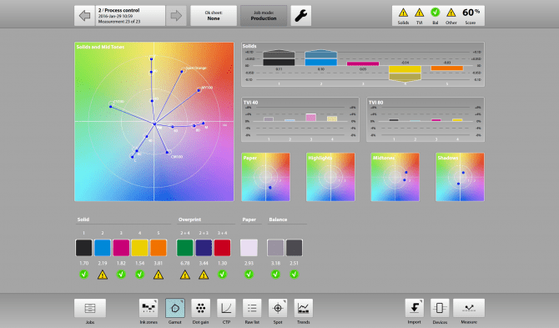The image size is (559, 328).
Task: Go to the previous measurement with the left arrow
Action: (84, 16)
